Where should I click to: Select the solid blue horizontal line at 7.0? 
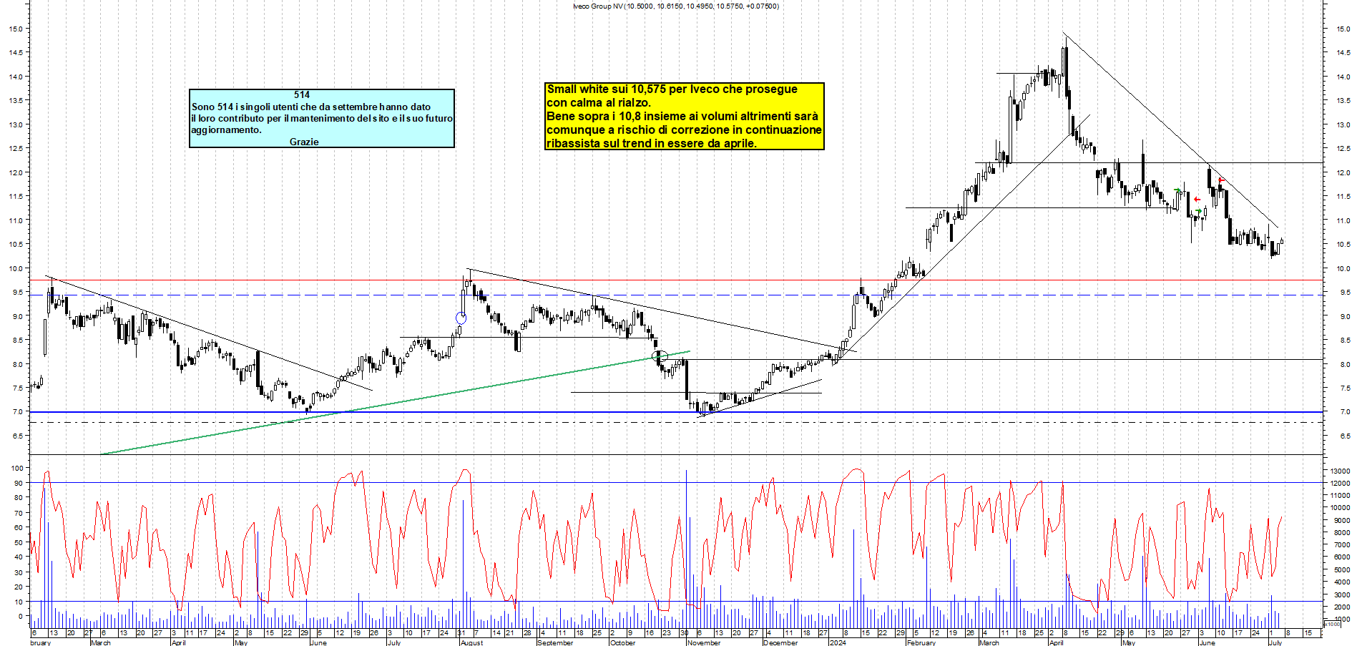click(676, 412)
